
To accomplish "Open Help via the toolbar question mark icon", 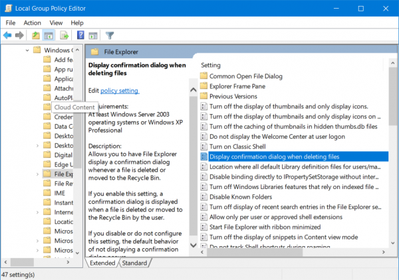I will pyautogui.click(x=80, y=35).
